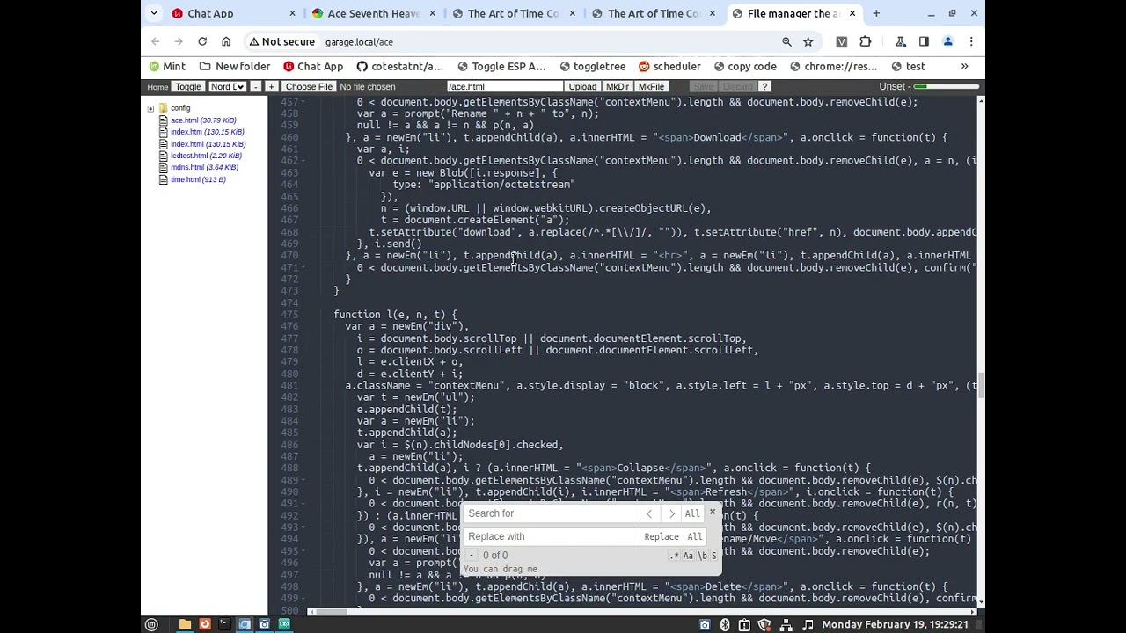The height and width of the screenshot is (633, 1126).
Task: Open the cotestatnt GitHub bookmark
Action: (x=399, y=66)
